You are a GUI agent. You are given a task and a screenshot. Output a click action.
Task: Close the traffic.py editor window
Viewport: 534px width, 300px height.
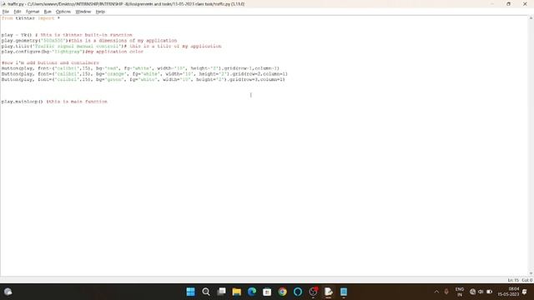(x=525, y=4)
